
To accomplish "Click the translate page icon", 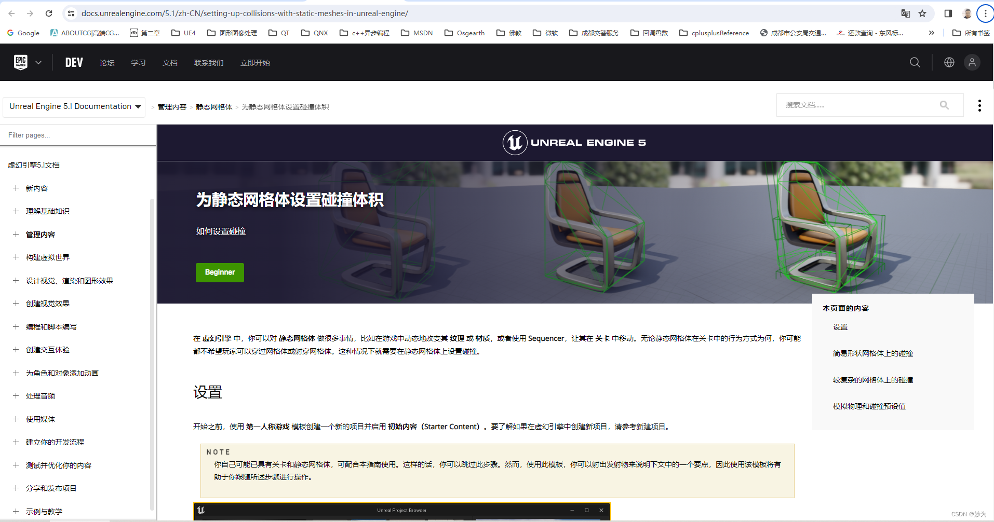I will point(905,13).
